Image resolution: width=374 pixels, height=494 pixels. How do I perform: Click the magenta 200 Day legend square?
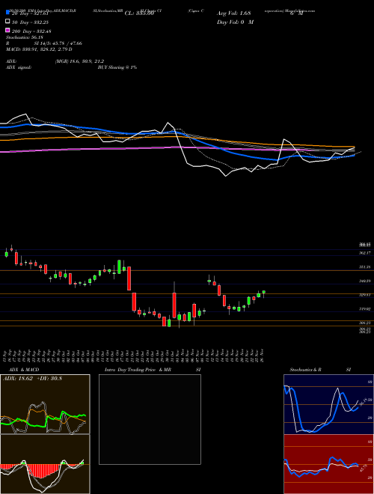pyautogui.click(x=8, y=30)
